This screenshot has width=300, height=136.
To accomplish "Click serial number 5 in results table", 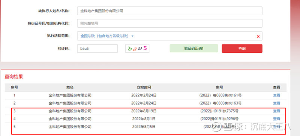I will pos(14,127).
